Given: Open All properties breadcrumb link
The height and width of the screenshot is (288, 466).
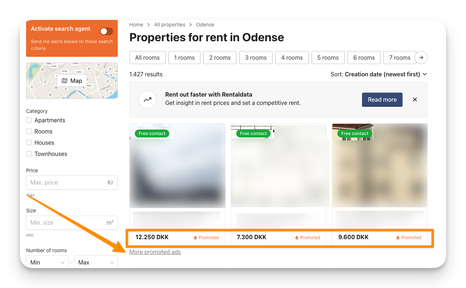Looking at the screenshot, I should tap(170, 25).
